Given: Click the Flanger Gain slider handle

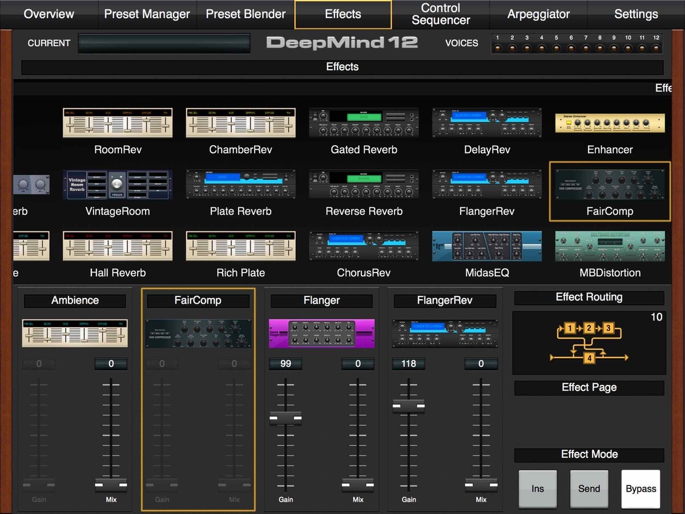Looking at the screenshot, I should pos(285,419).
